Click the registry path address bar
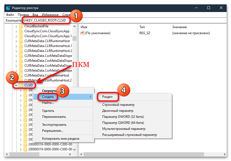The width and height of the screenshot is (231, 161). pos(116,20)
